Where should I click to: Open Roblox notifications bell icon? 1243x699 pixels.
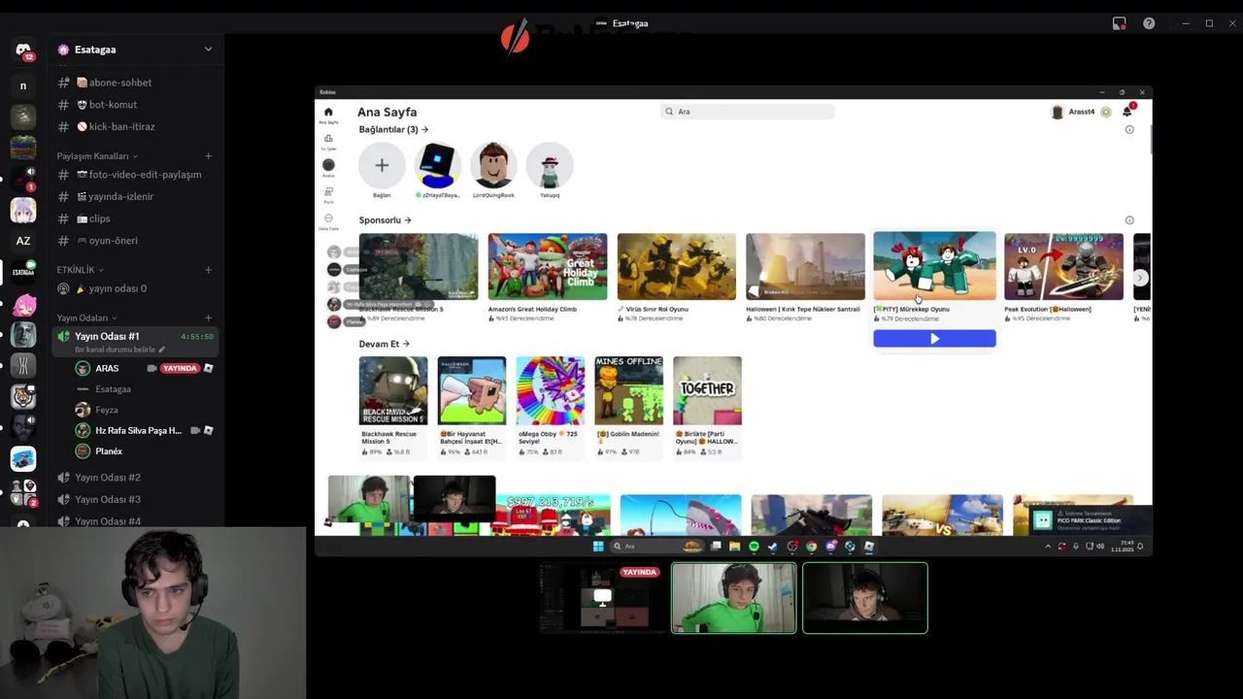click(x=1127, y=112)
